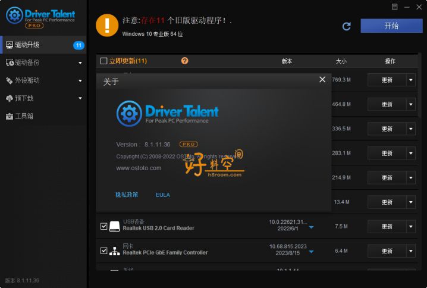Click the PRO badge under sidebar logo

point(34,26)
